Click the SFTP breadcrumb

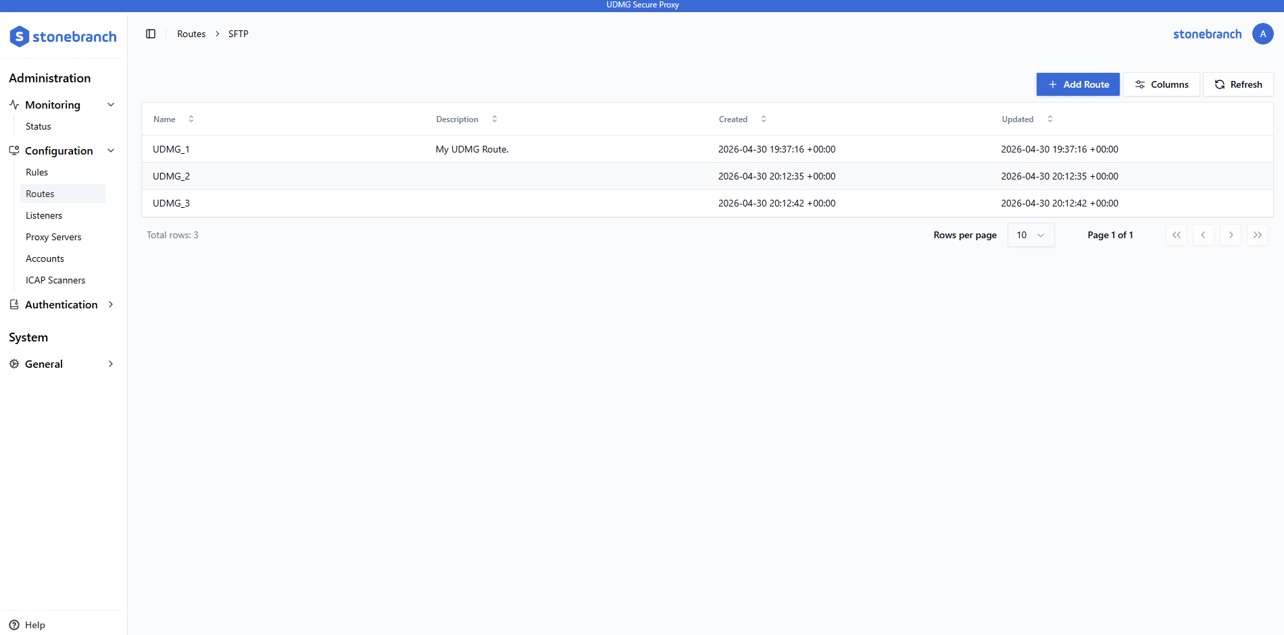(239, 34)
